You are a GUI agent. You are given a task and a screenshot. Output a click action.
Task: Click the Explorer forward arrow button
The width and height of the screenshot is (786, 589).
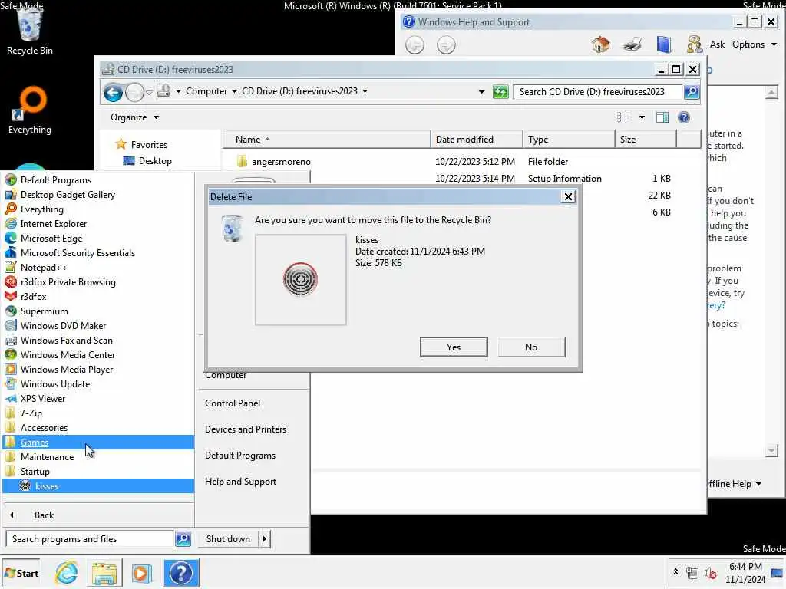coord(134,92)
